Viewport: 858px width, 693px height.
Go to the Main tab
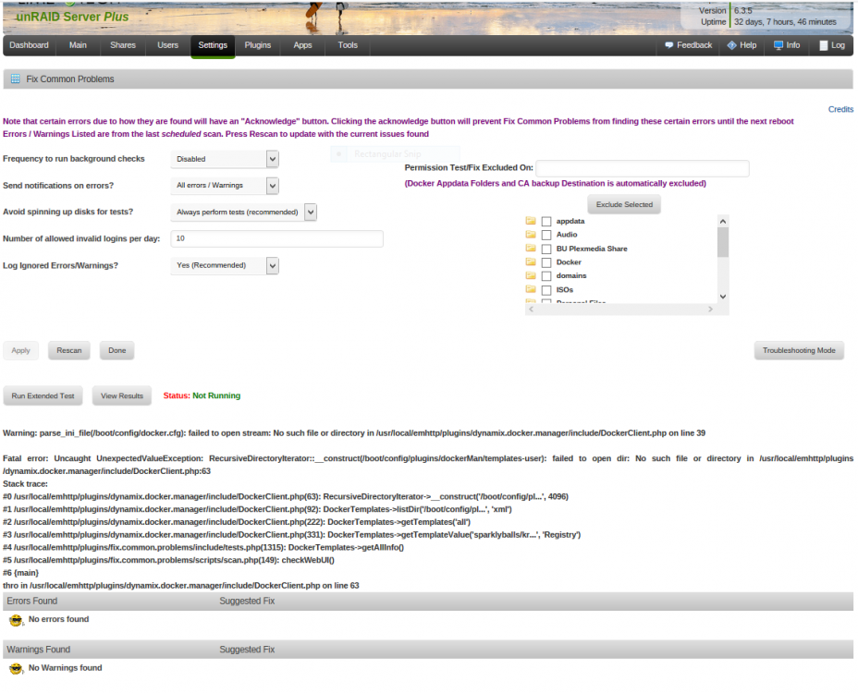click(78, 45)
